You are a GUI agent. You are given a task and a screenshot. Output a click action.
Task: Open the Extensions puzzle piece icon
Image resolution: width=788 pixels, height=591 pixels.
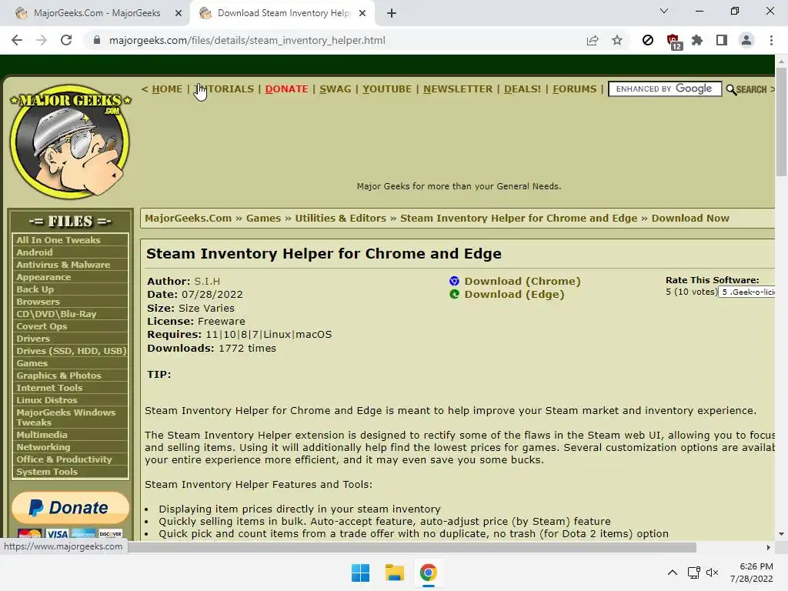pyautogui.click(x=697, y=40)
